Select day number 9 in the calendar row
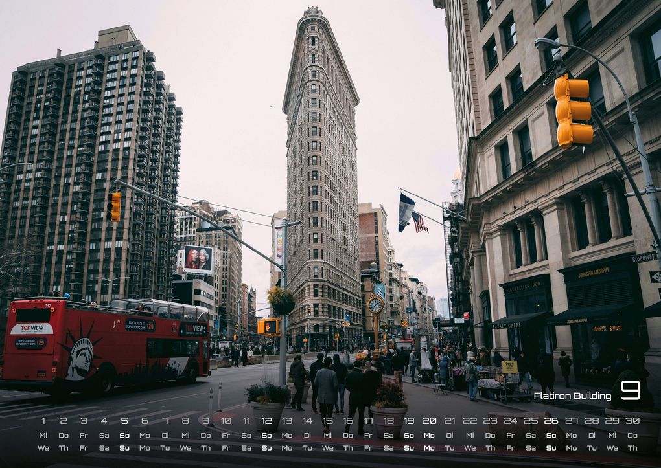 205,420
